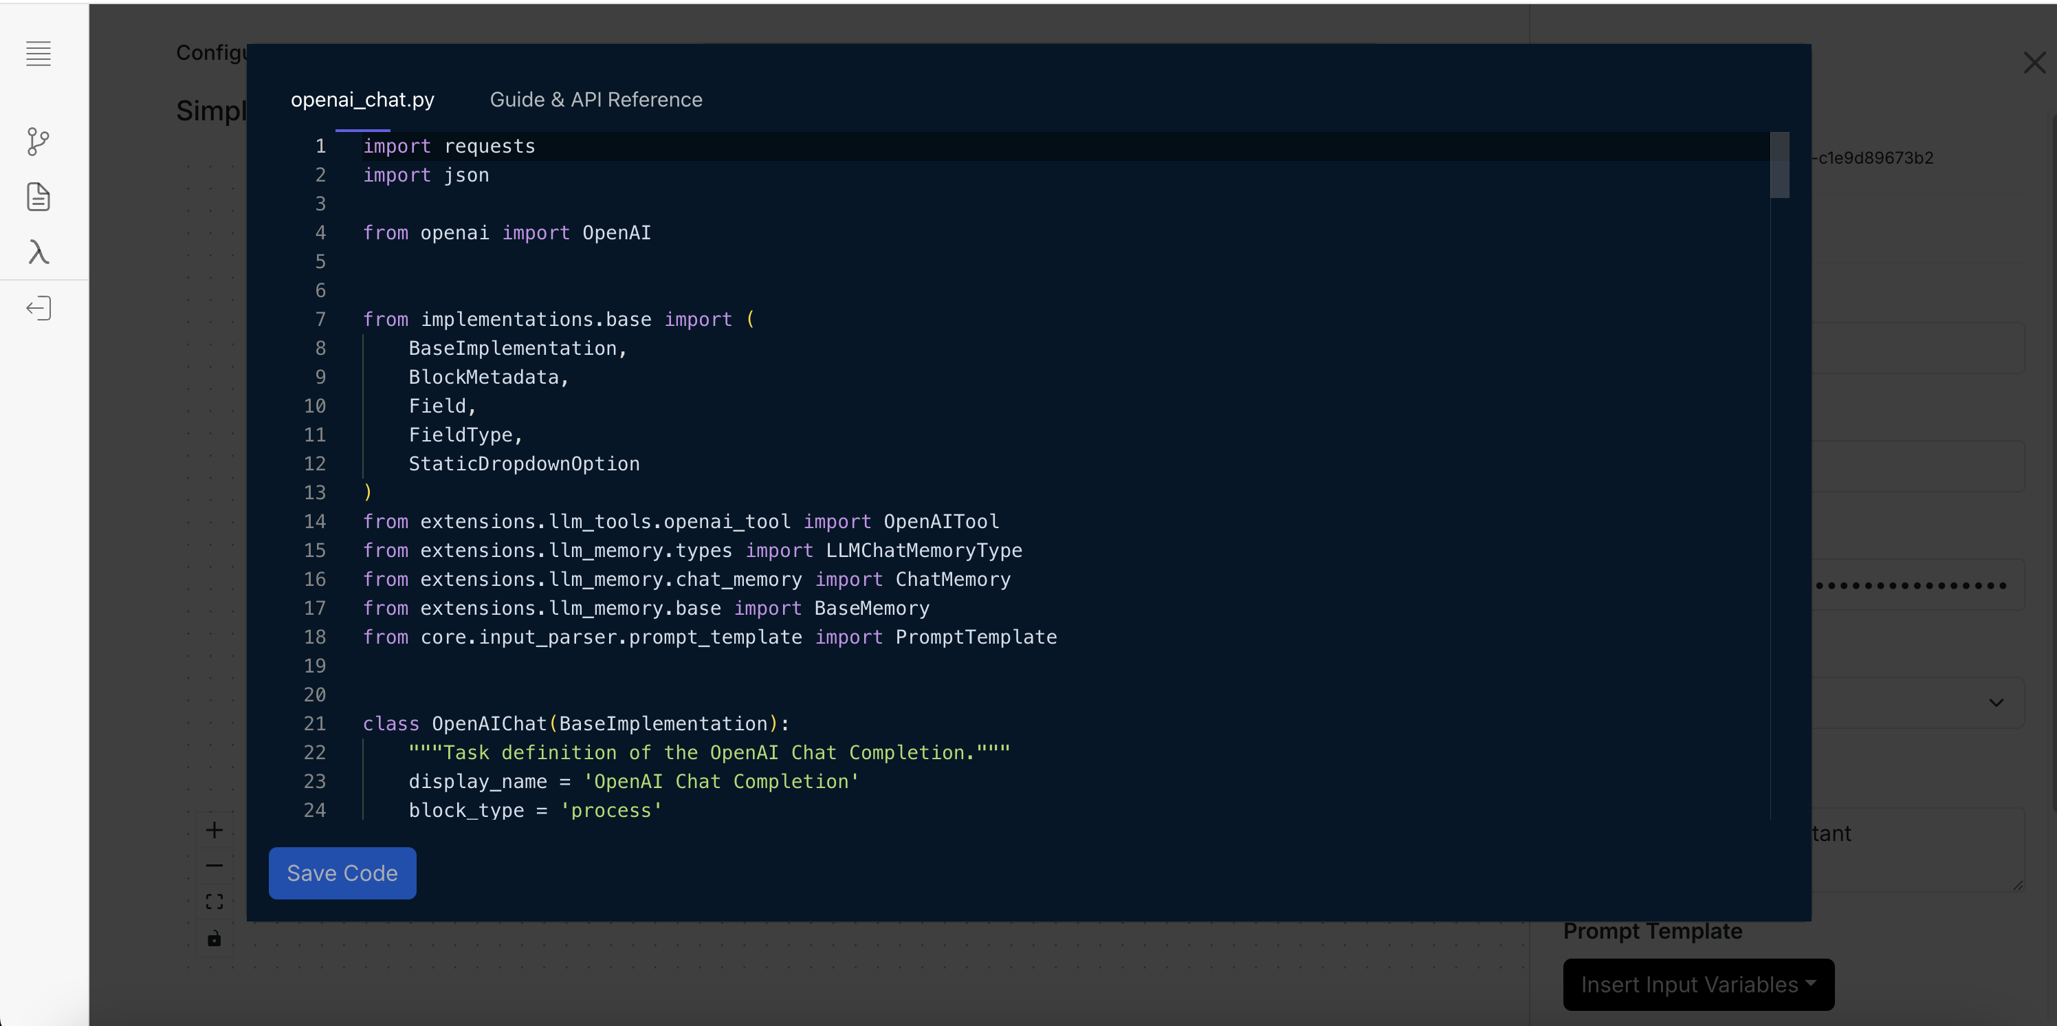This screenshot has height=1026, width=2057.
Task: Switch to the openai_chat.py tab
Action: pos(362,100)
